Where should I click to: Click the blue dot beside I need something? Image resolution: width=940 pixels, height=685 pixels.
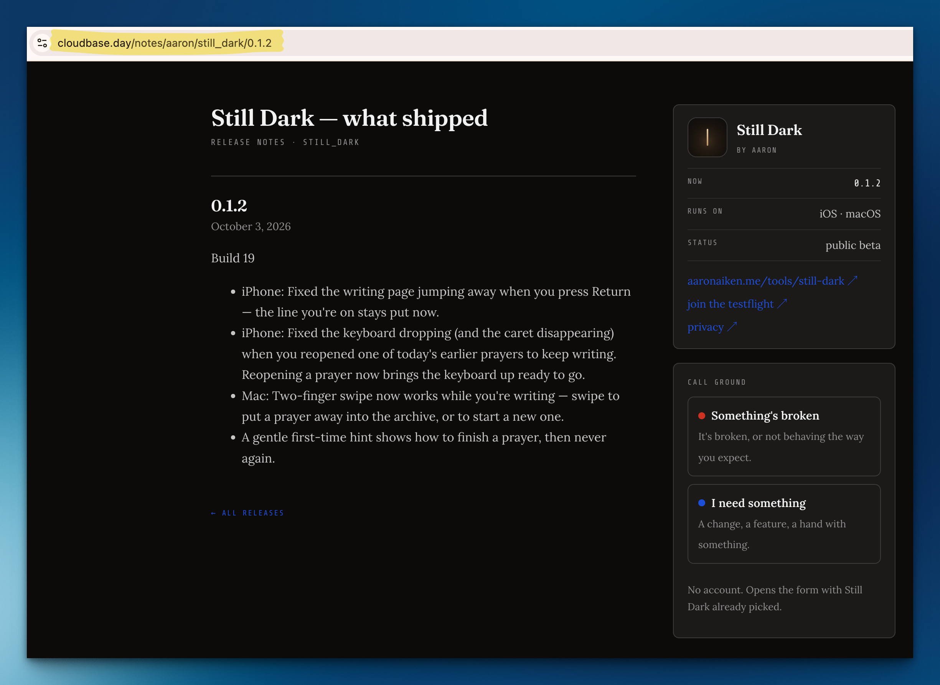[701, 502]
